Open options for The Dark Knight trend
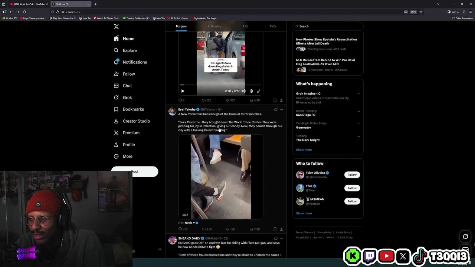475x267 pixels. [x=358, y=136]
